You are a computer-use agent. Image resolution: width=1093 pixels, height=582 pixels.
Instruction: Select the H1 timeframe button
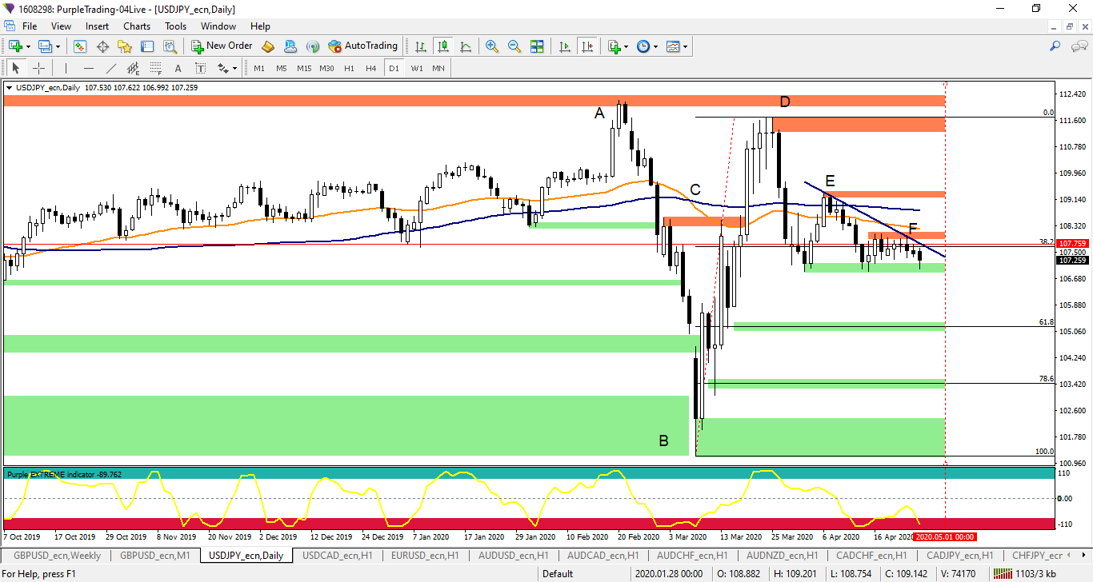point(349,68)
